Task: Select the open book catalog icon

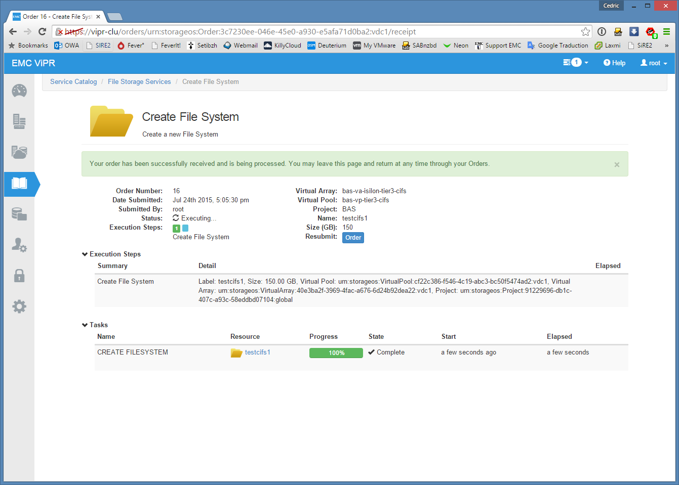Action: click(x=19, y=183)
